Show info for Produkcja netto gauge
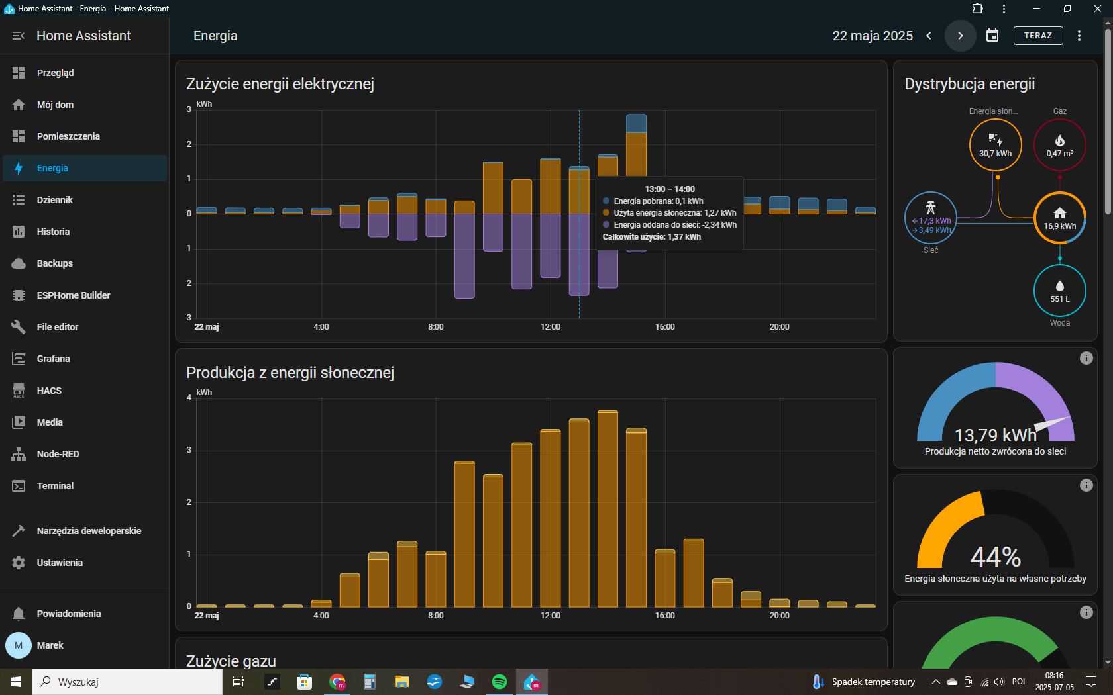The image size is (1113, 695). coord(1086,358)
